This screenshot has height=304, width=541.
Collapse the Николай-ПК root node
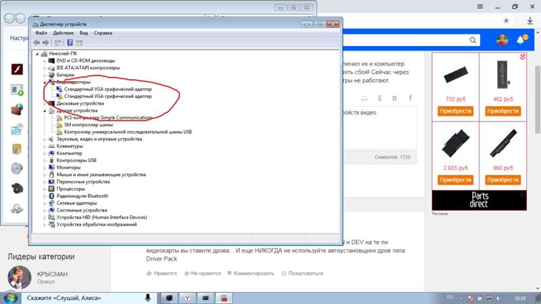37,54
